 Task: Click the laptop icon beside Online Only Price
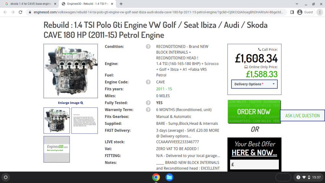click(246, 67)
